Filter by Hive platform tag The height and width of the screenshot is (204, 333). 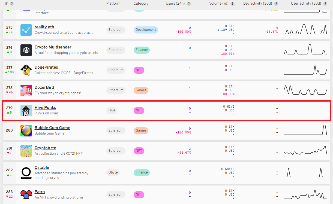coord(112,110)
